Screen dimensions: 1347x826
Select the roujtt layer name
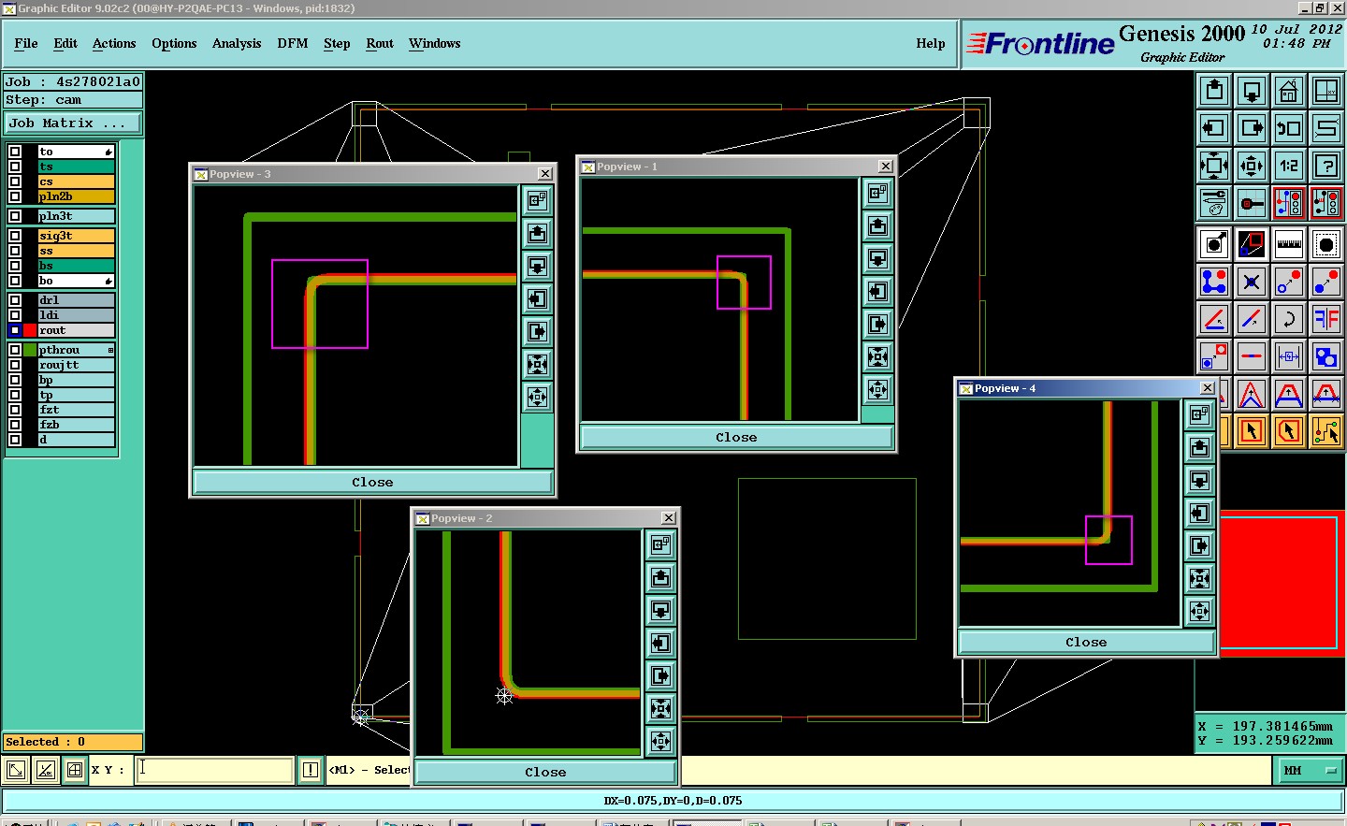coord(76,365)
